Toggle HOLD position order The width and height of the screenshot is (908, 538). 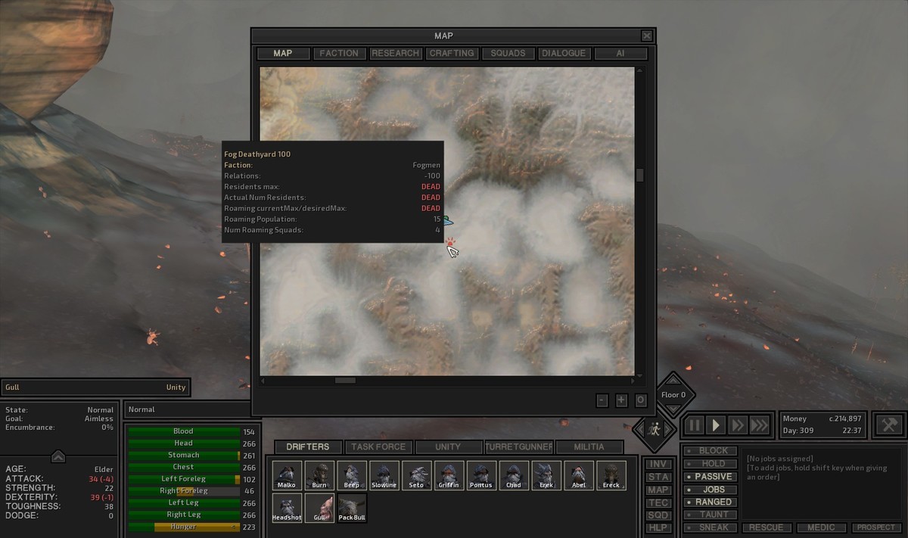[709, 464]
